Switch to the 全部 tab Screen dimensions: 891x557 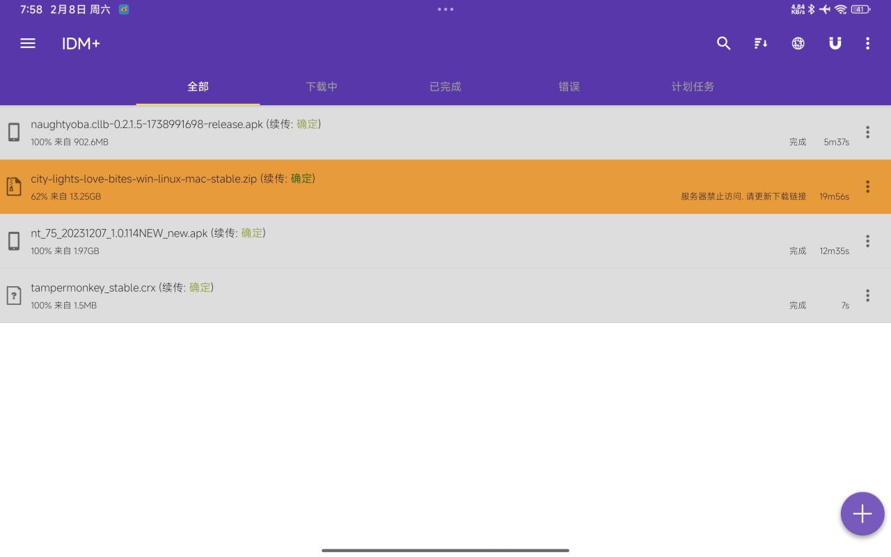coord(198,86)
